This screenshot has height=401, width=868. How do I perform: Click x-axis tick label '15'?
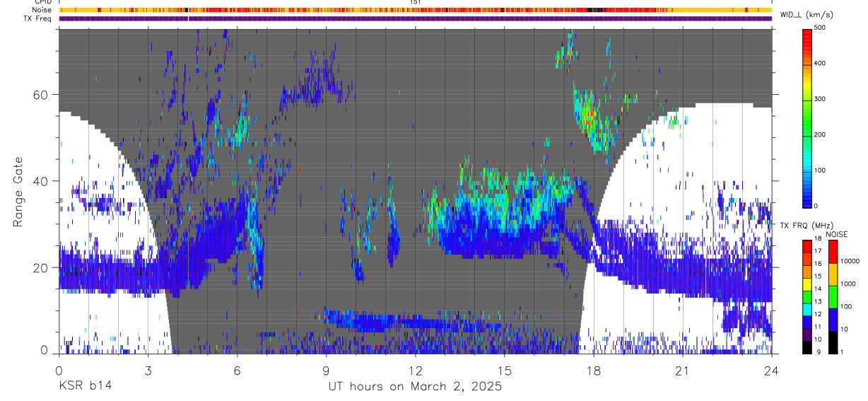click(504, 371)
